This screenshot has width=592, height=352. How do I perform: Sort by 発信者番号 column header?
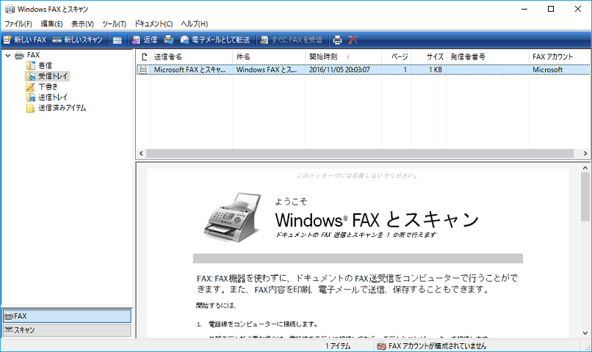[x=488, y=57]
